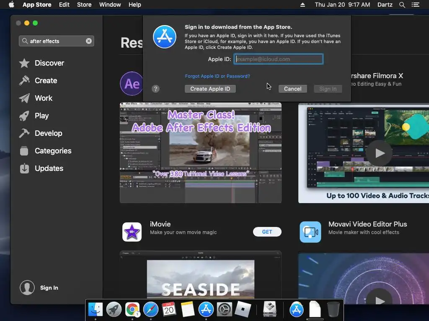Click the Filmora X app title

click(x=377, y=76)
